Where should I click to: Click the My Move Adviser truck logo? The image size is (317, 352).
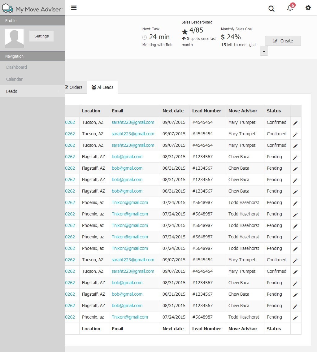pyautogui.click(x=8, y=8)
